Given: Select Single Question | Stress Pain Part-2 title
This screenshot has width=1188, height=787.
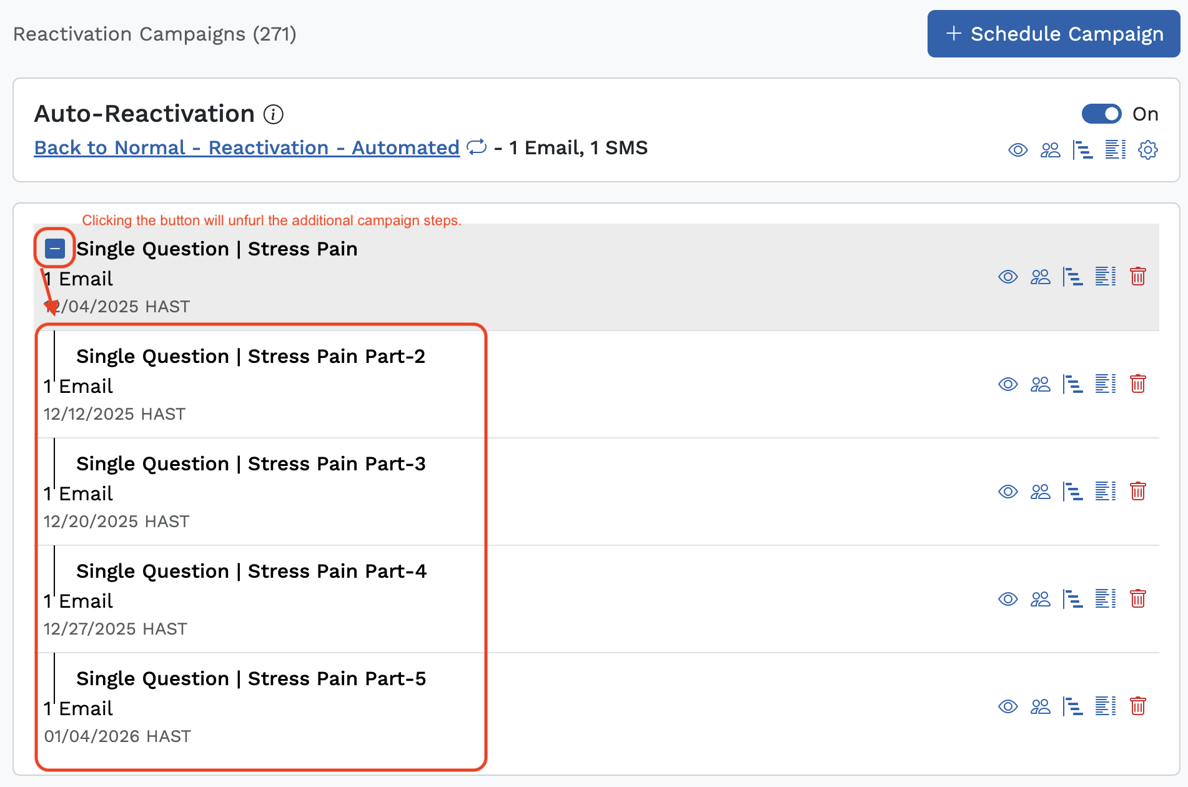Looking at the screenshot, I should coord(250,357).
